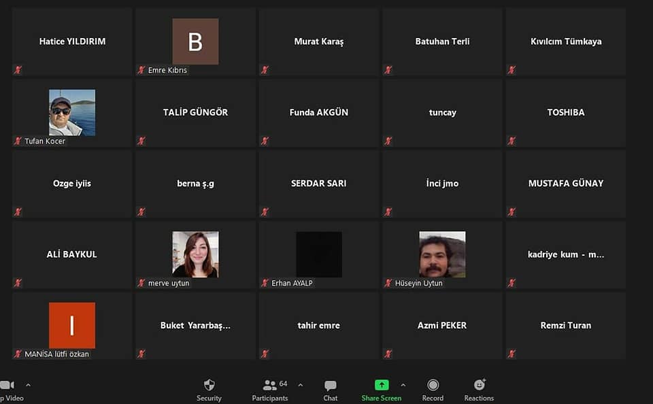The height and width of the screenshot is (404, 653).
Task: Click the Azmi PEKER name
Action: coord(442,325)
